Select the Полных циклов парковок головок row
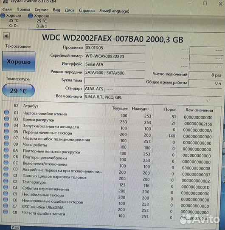 107,178
